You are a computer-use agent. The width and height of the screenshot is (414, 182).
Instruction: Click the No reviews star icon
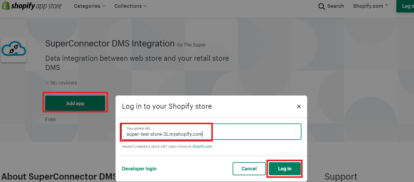point(47,83)
